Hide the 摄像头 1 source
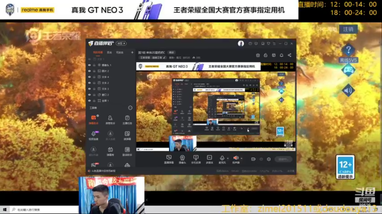Screen dimensions: 382x214 click(x=89, y=65)
